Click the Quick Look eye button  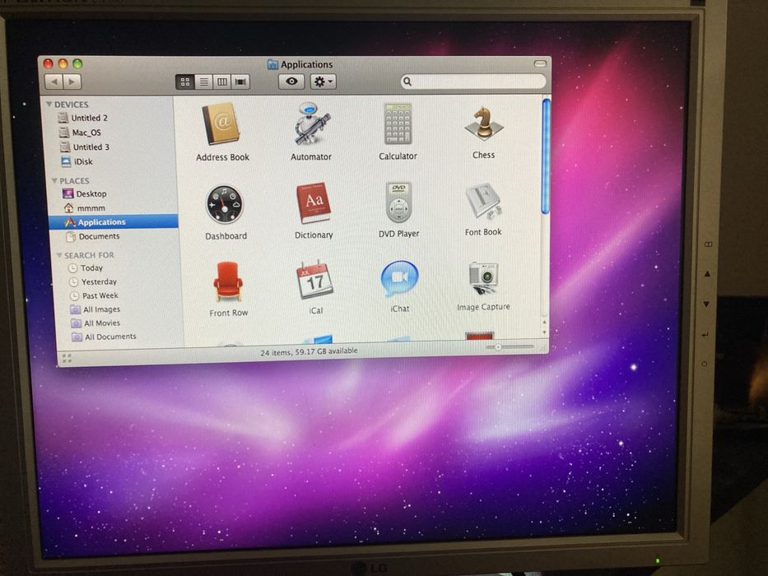coord(291,81)
